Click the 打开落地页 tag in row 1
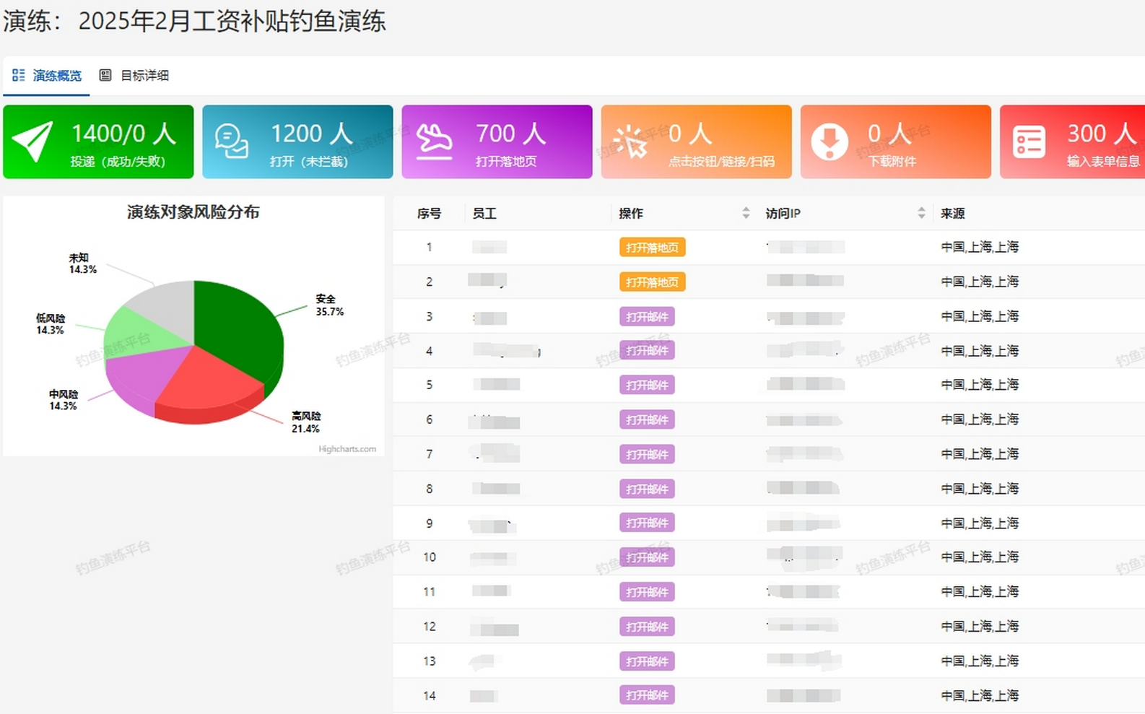Screen dimensions: 1145x714 (652, 248)
